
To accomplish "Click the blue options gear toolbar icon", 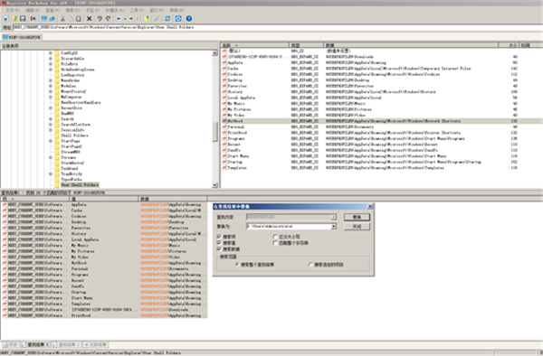I will [178, 19].
